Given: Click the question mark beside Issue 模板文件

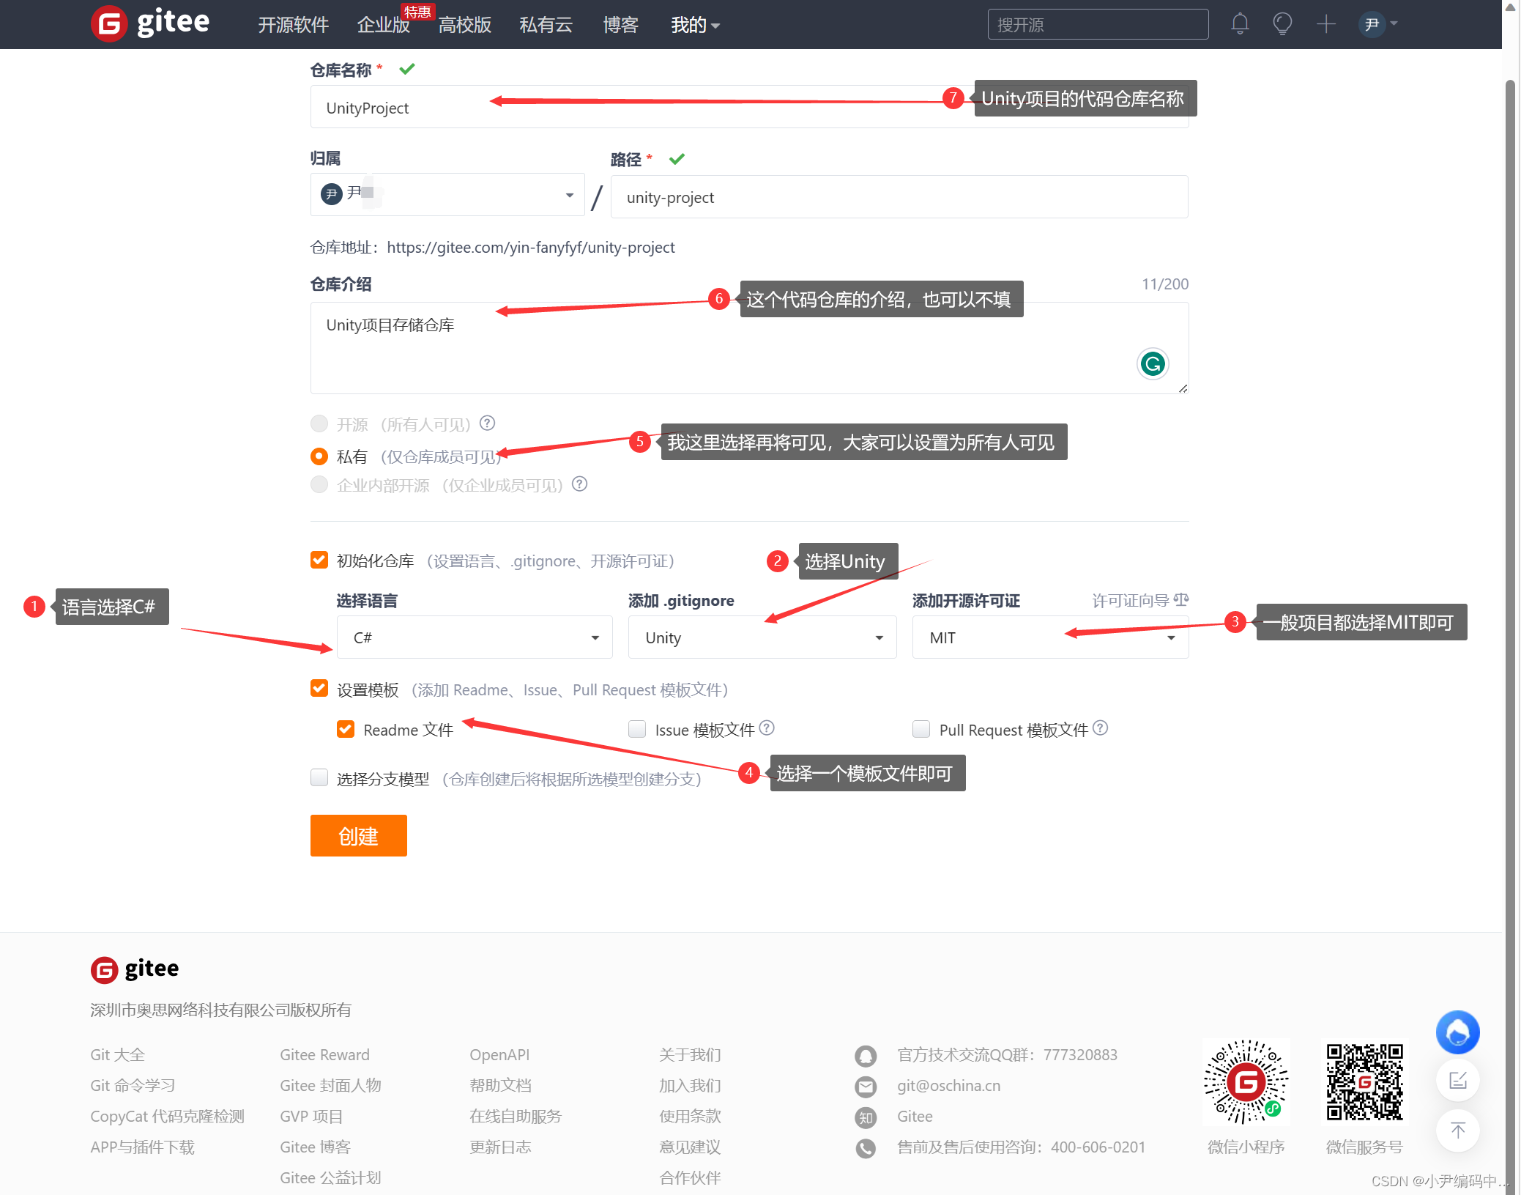Looking at the screenshot, I should (x=767, y=728).
